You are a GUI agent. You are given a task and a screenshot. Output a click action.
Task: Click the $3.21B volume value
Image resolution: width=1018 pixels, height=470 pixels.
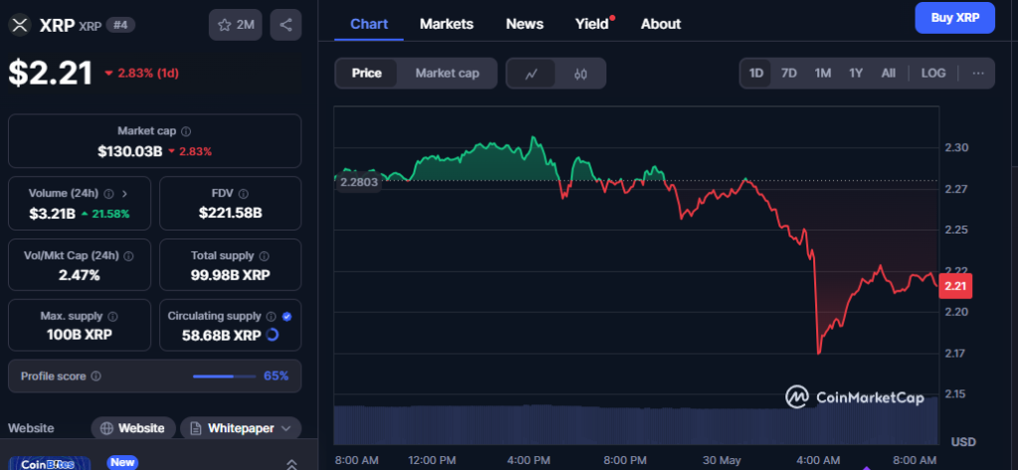click(52, 214)
